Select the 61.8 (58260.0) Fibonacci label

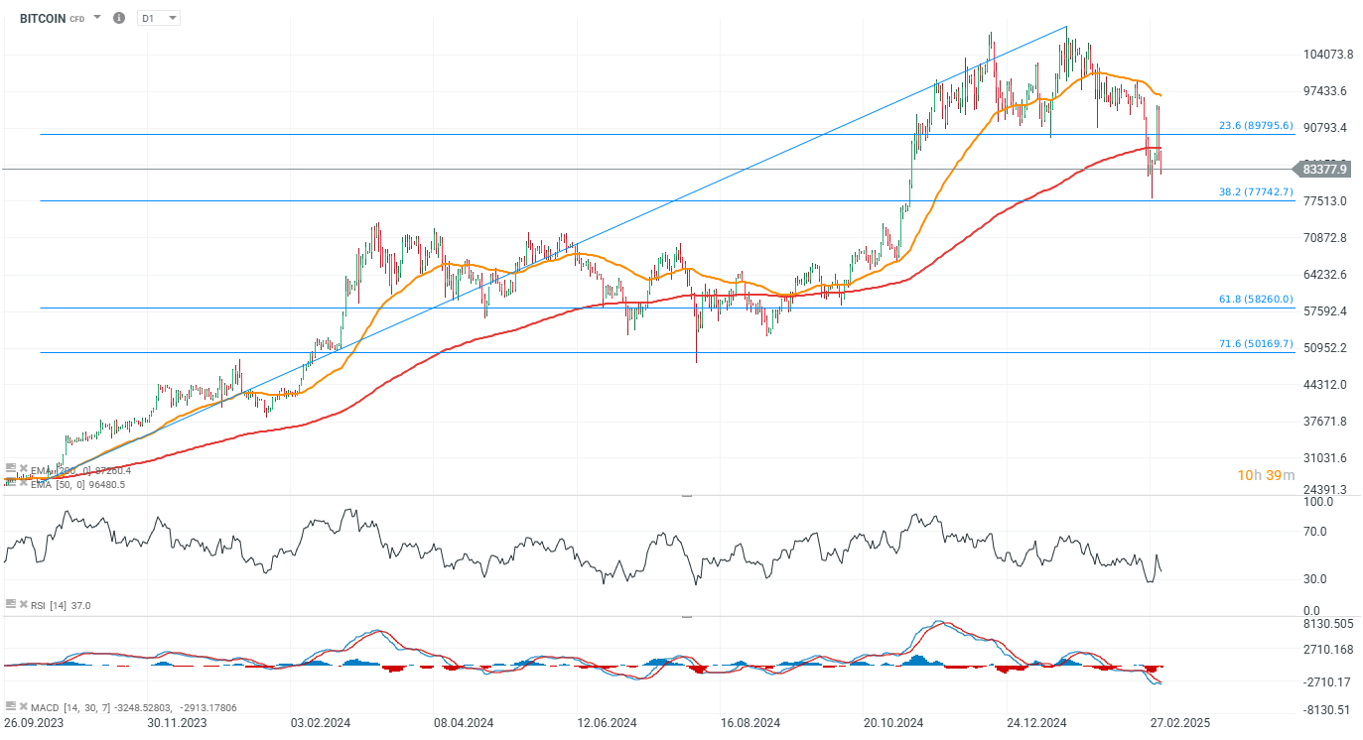point(1256,299)
